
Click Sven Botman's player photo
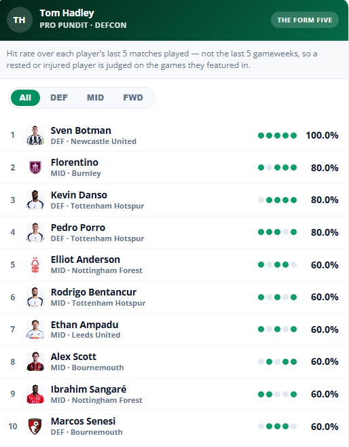point(35,135)
